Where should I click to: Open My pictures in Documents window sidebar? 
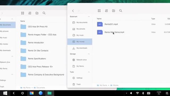coord(8,31)
